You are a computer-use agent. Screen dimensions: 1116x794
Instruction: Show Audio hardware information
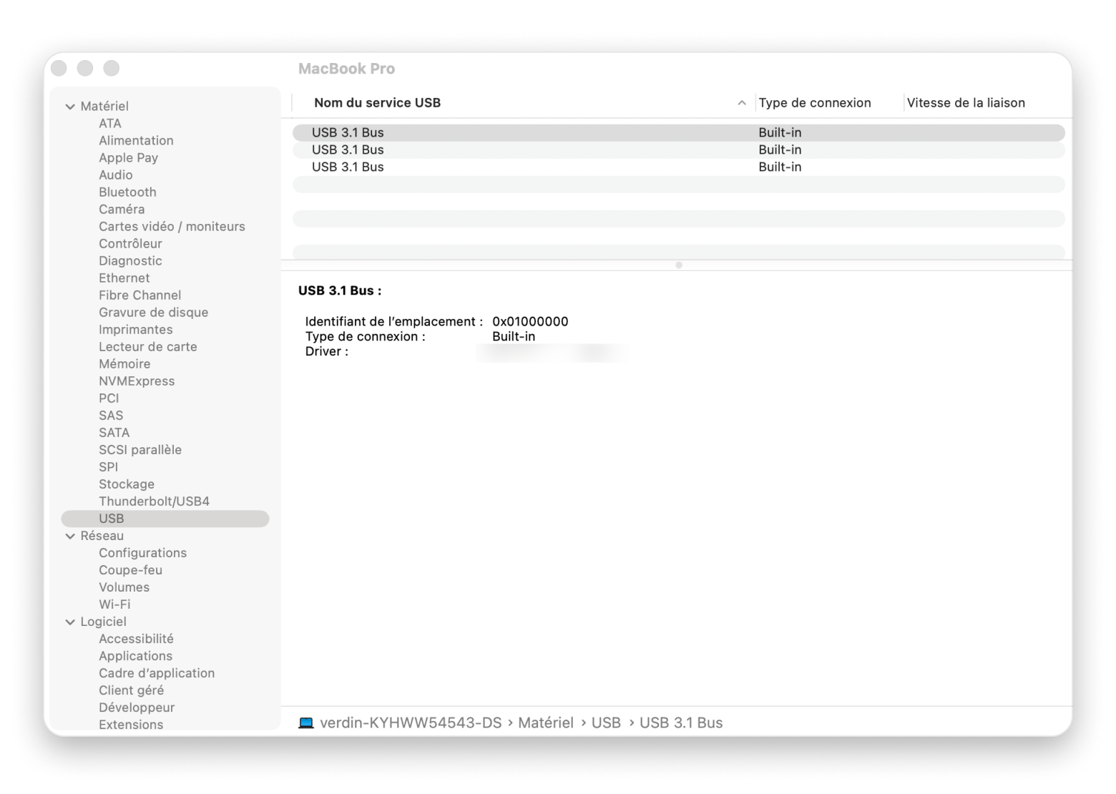(x=116, y=175)
